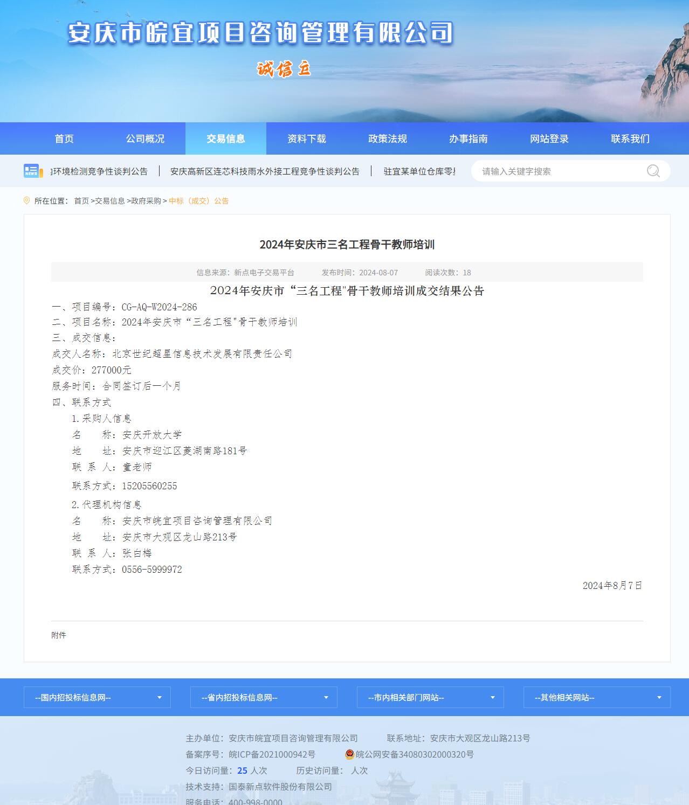Screen dimensions: 689x805
Task: Click the location pin icon
Action: (x=27, y=200)
